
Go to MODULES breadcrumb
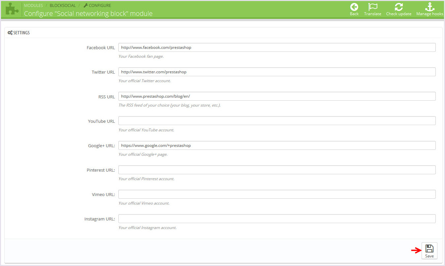pyautogui.click(x=33, y=6)
